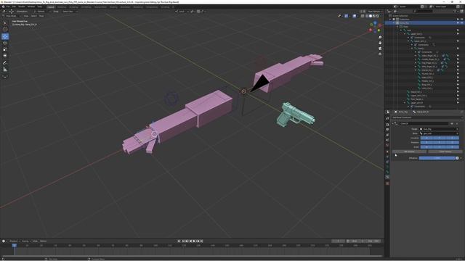
Task: Switch to the Animation workspace tab
Action: (125, 7)
